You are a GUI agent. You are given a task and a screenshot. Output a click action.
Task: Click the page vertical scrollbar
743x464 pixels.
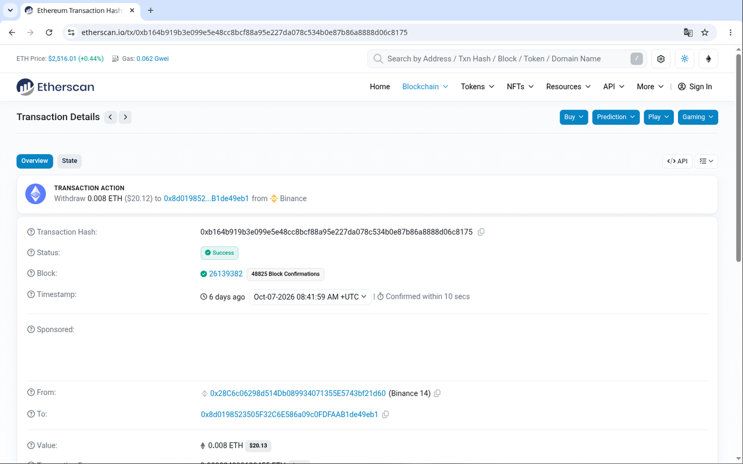click(739, 157)
